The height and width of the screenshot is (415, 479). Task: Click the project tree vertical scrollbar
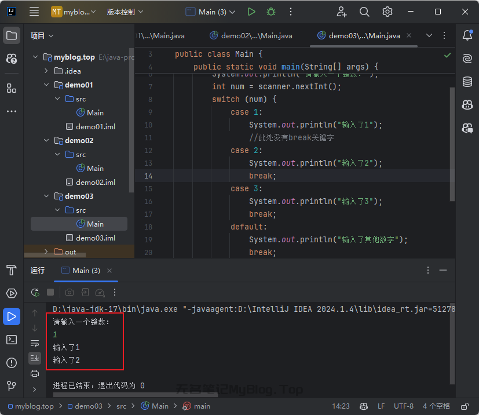131,121
